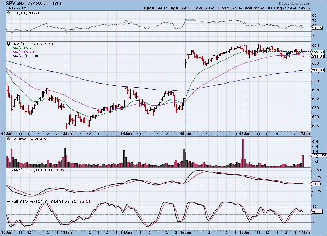Click the bar icon before SPY (10 min)
Viewport: 327px width, 236px height.
click(x=9, y=44)
